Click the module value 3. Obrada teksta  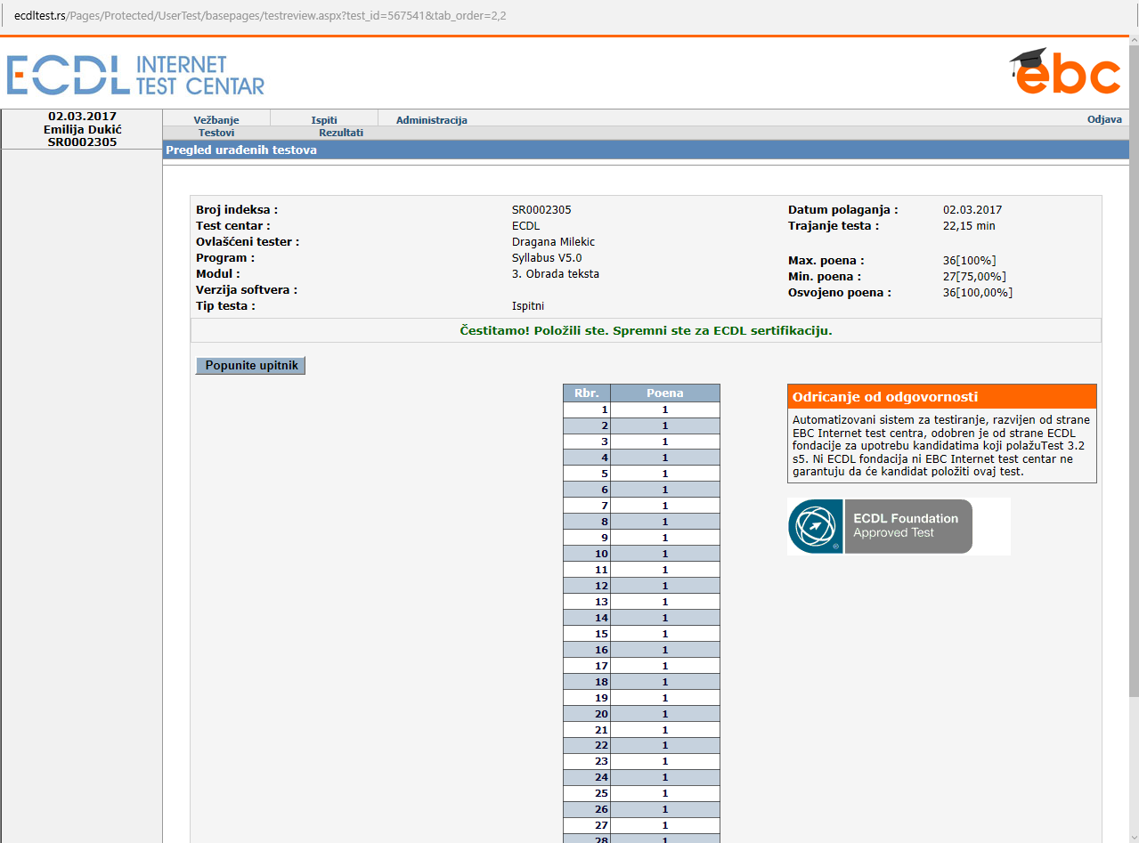pyautogui.click(x=556, y=274)
